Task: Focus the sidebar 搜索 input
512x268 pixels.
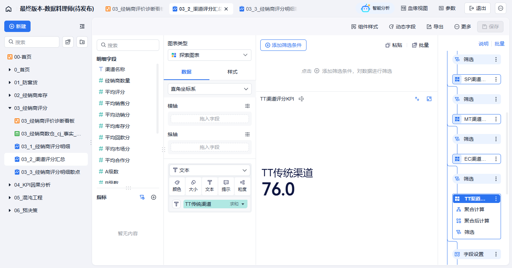Action: [x=32, y=42]
